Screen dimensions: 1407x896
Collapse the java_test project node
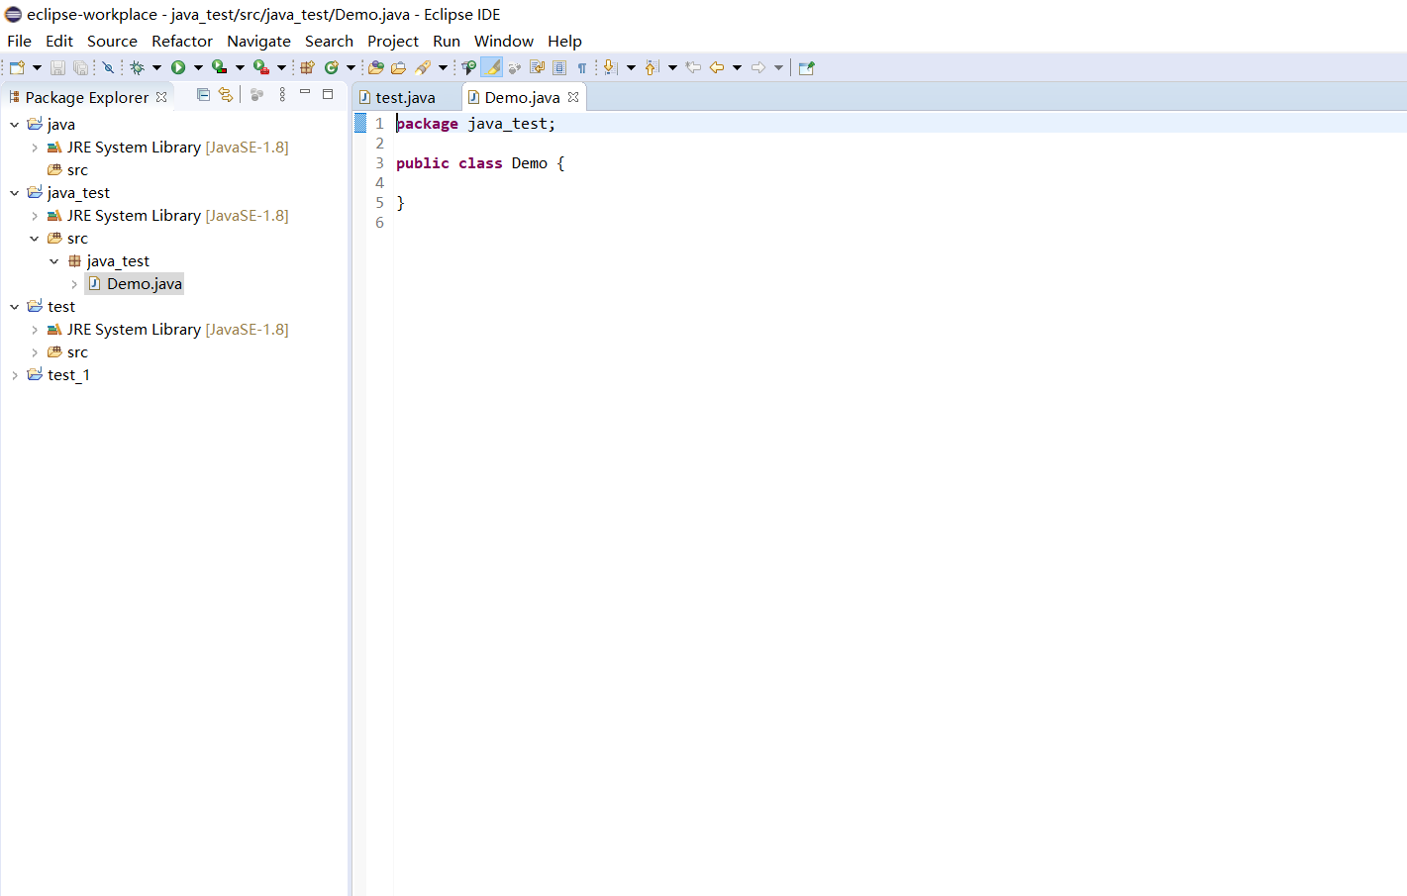[14, 192]
